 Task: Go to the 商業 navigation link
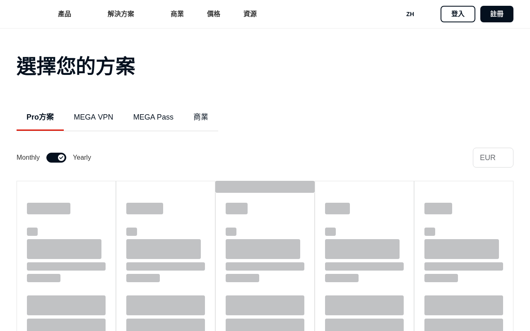177,14
